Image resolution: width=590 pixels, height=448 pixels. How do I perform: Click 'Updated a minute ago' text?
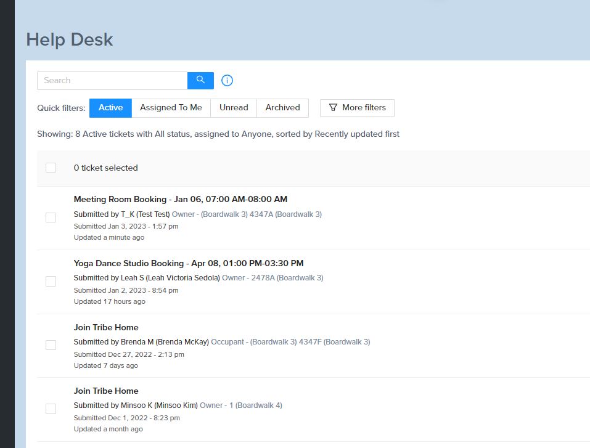tap(109, 237)
